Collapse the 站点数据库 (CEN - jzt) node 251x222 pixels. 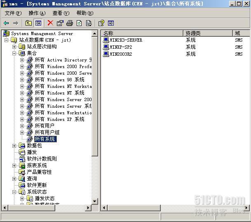point(7,40)
